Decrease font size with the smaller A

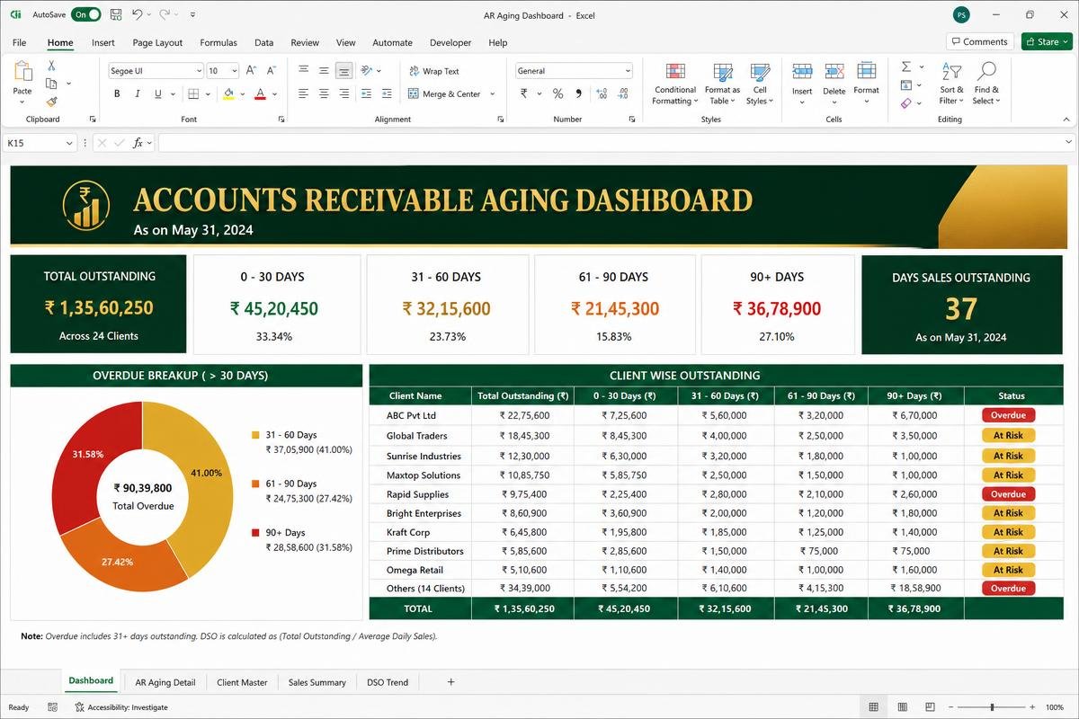pyautogui.click(x=272, y=70)
